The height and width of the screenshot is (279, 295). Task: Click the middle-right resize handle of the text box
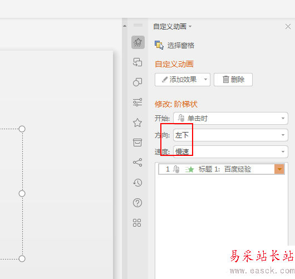click(22, 194)
